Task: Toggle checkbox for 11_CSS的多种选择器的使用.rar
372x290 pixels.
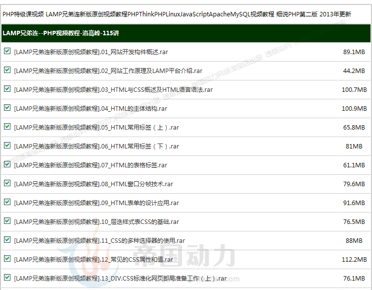Action: click(x=7, y=240)
